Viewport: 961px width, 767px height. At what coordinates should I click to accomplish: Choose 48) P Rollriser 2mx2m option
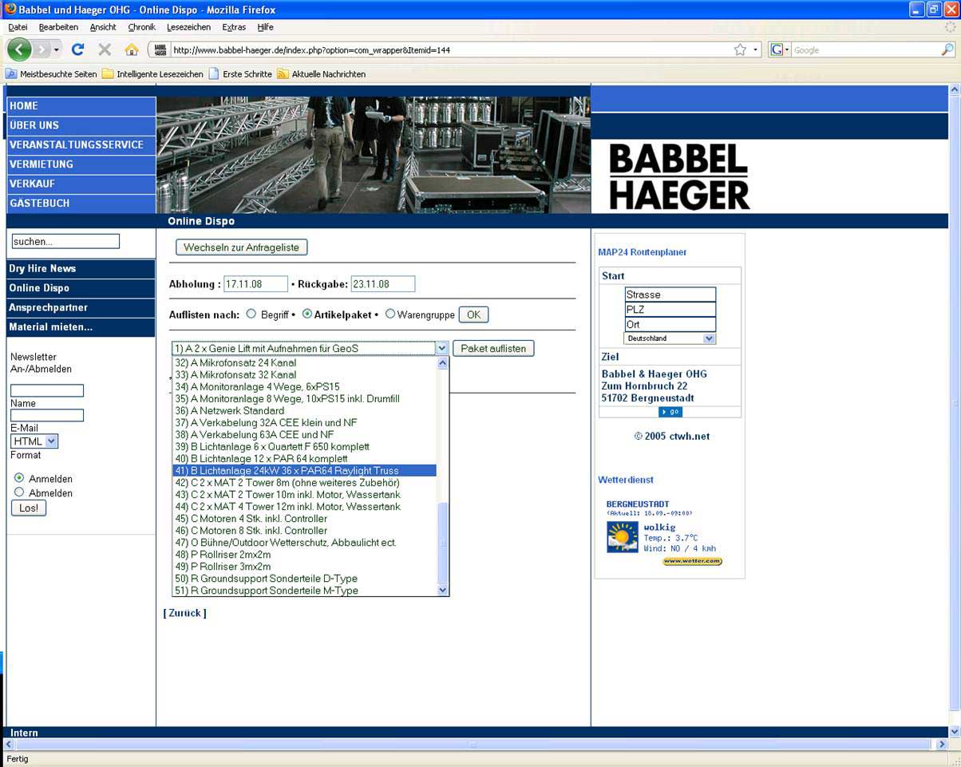pyautogui.click(x=305, y=555)
